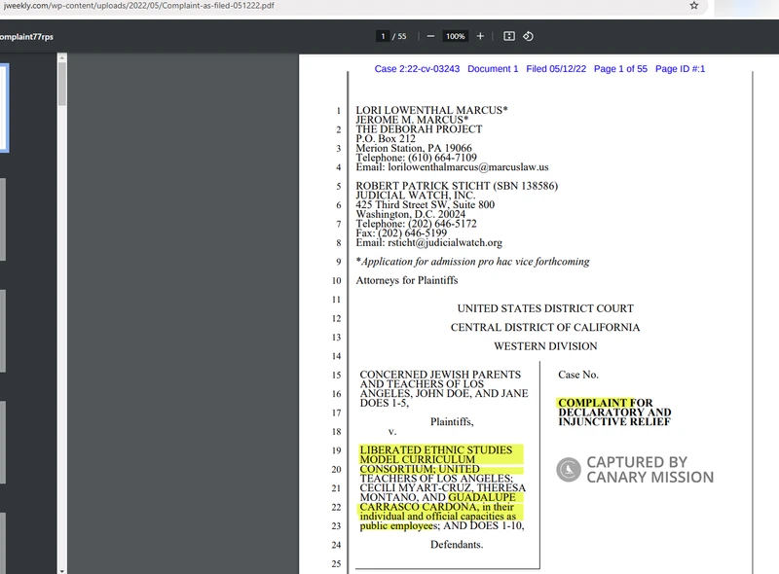Click the 'Defendants.' label

pos(457,545)
